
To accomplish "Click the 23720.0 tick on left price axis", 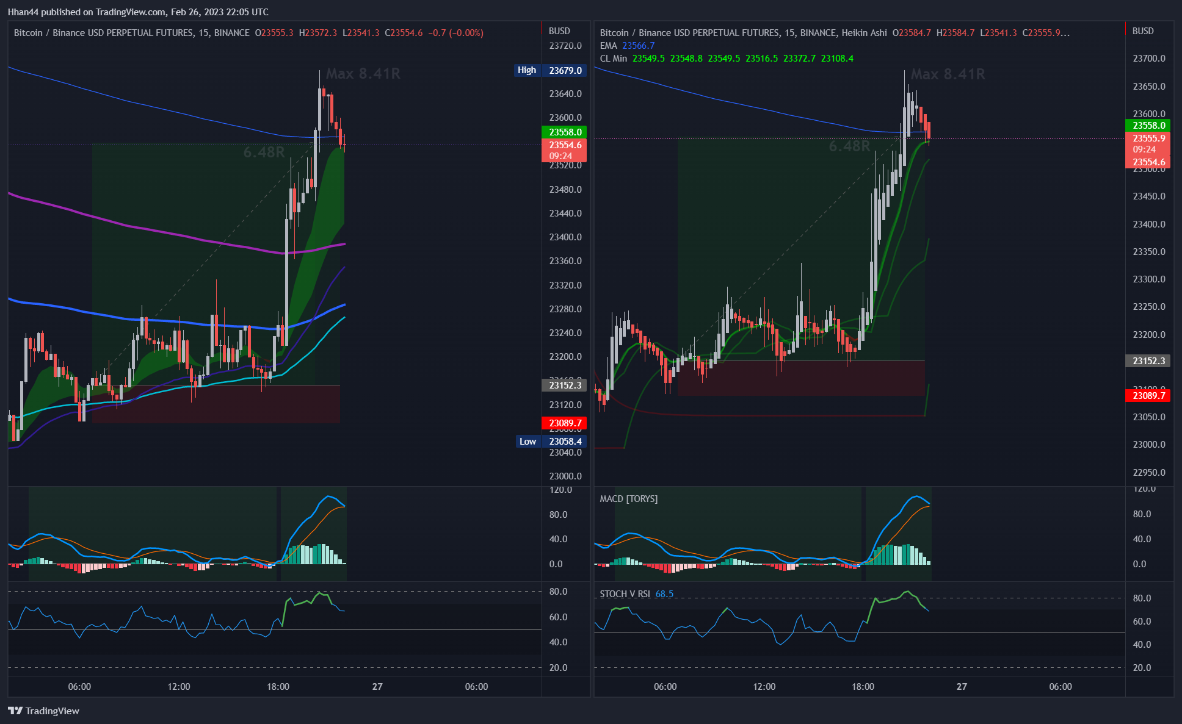I will [x=565, y=46].
